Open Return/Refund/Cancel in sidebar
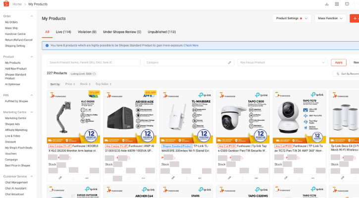 click(18, 40)
